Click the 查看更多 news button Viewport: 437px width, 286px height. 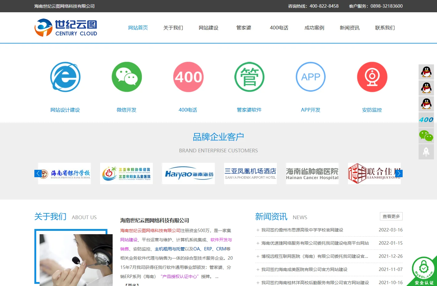391,216
